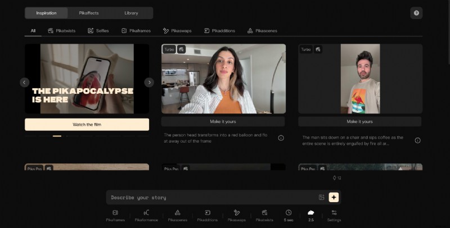Show info for coffee fire prompt
The image size is (450, 228).
417,140
